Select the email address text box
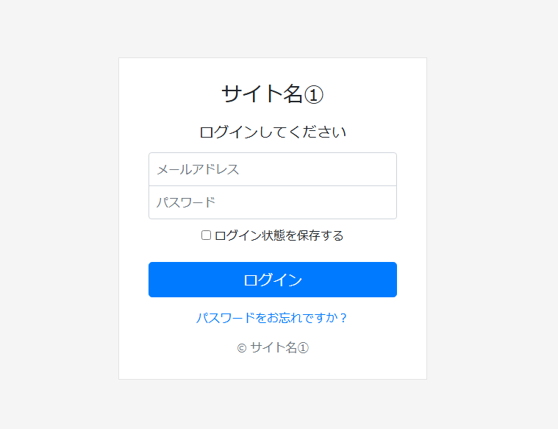The image size is (558, 429). [272, 169]
